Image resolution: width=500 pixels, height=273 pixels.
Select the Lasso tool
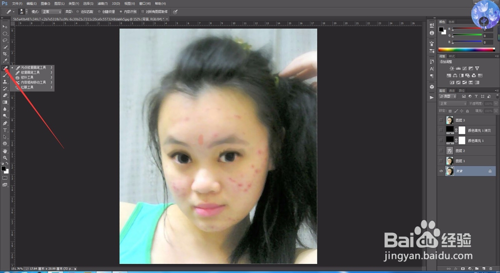pyautogui.click(x=5, y=40)
